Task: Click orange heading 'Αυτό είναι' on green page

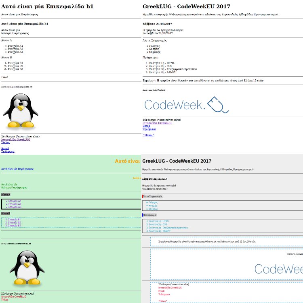Action: point(127,161)
